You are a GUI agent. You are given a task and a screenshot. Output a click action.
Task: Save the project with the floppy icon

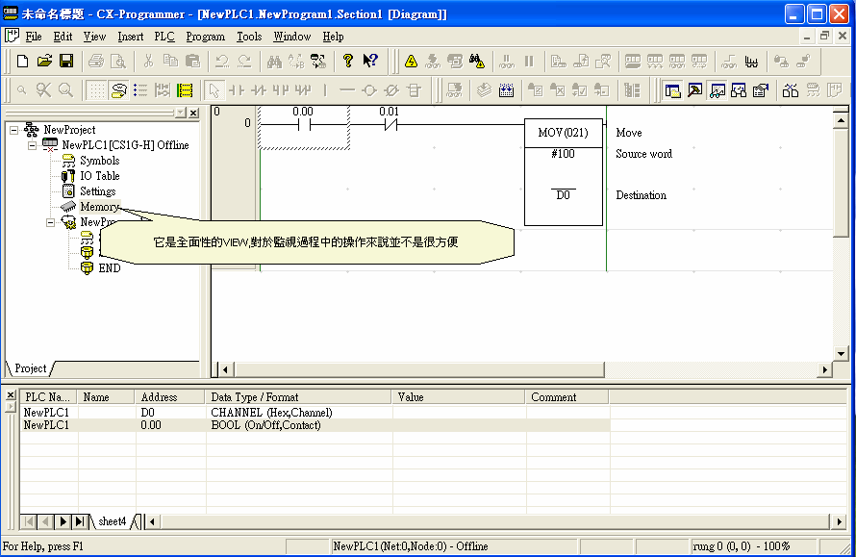(66, 61)
